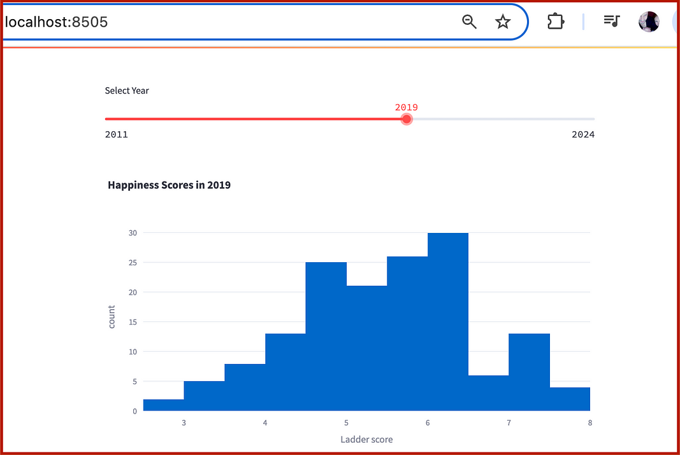This screenshot has width=680, height=455.
Task: Click the histogram bar at height 26
Action: coord(407,333)
